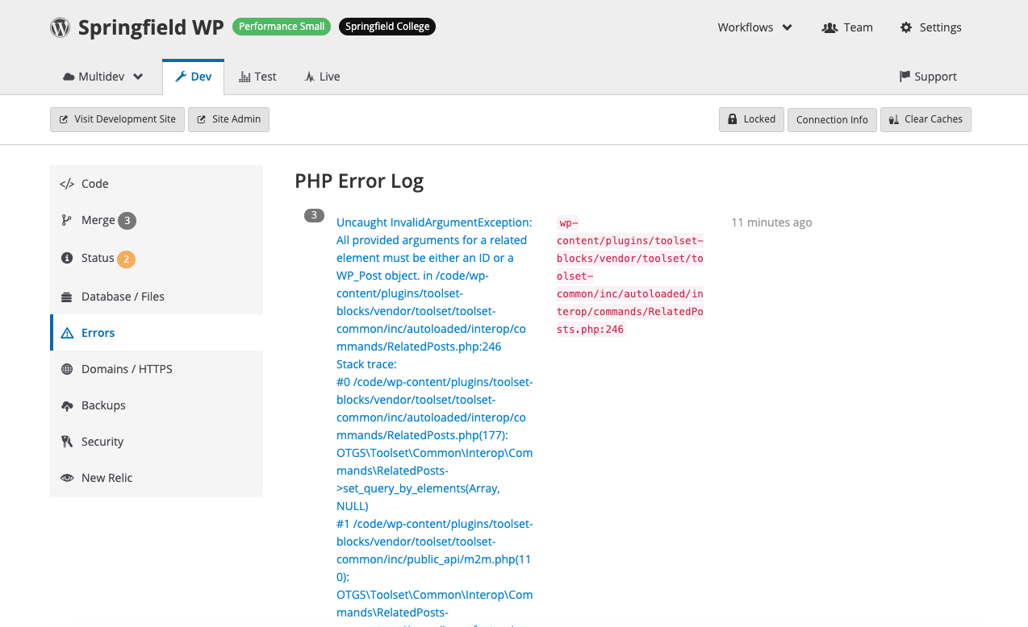Click the Team people icon
Screen dimensions: 1028x627
tap(830, 27)
